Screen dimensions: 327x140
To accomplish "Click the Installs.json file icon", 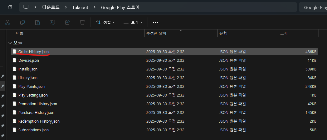I will 14,69.
